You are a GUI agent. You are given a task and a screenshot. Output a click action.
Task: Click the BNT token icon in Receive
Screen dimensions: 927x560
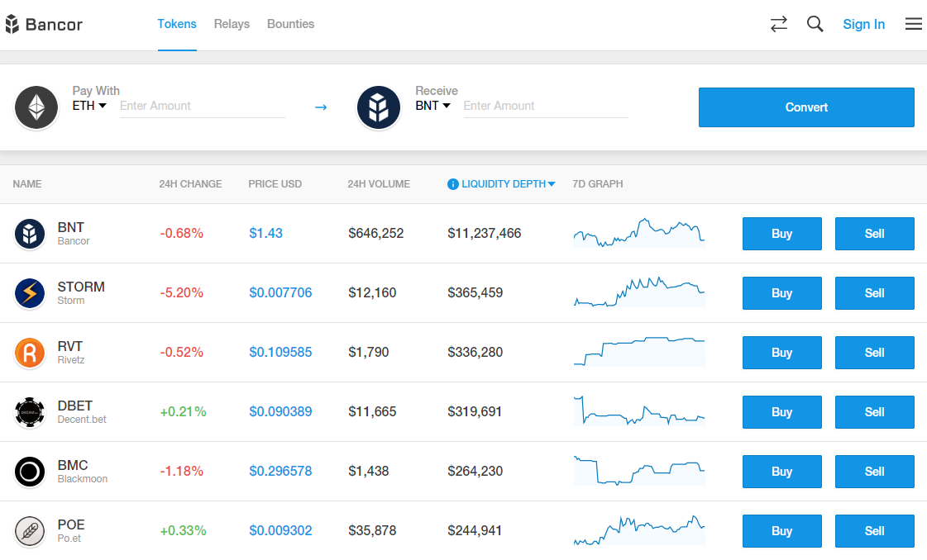(379, 107)
